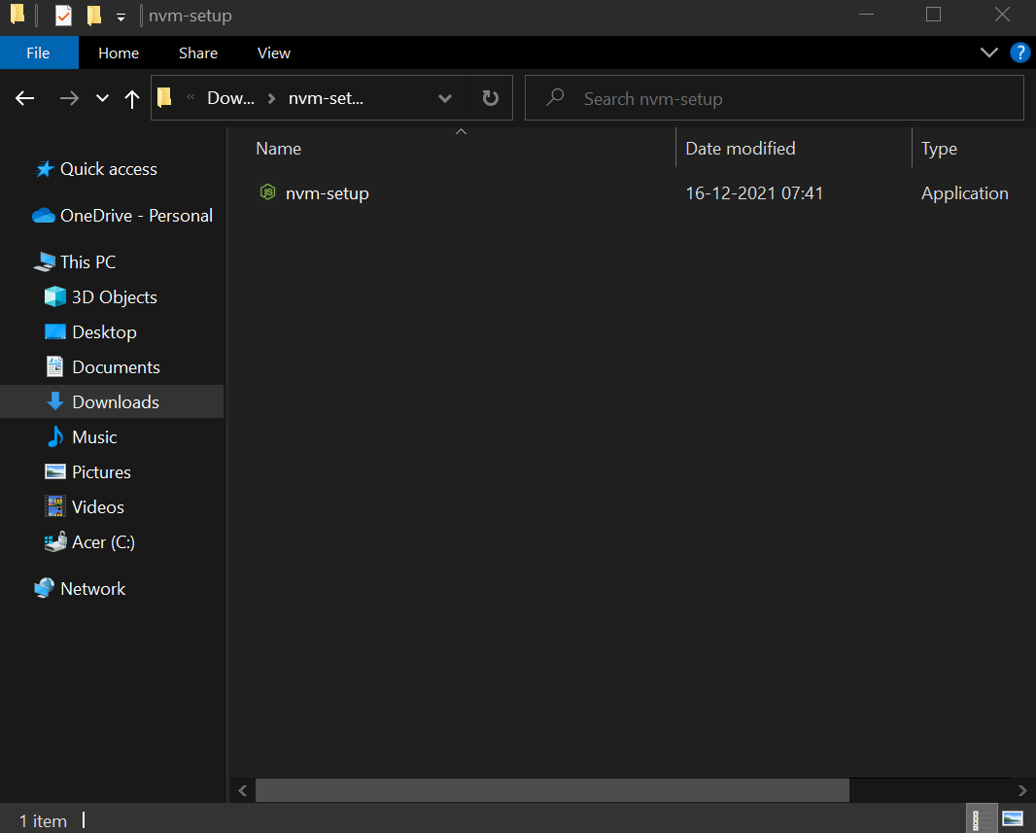The width and height of the screenshot is (1036, 833).
Task: Open the recent locations dropdown arrow
Action: point(102,98)
